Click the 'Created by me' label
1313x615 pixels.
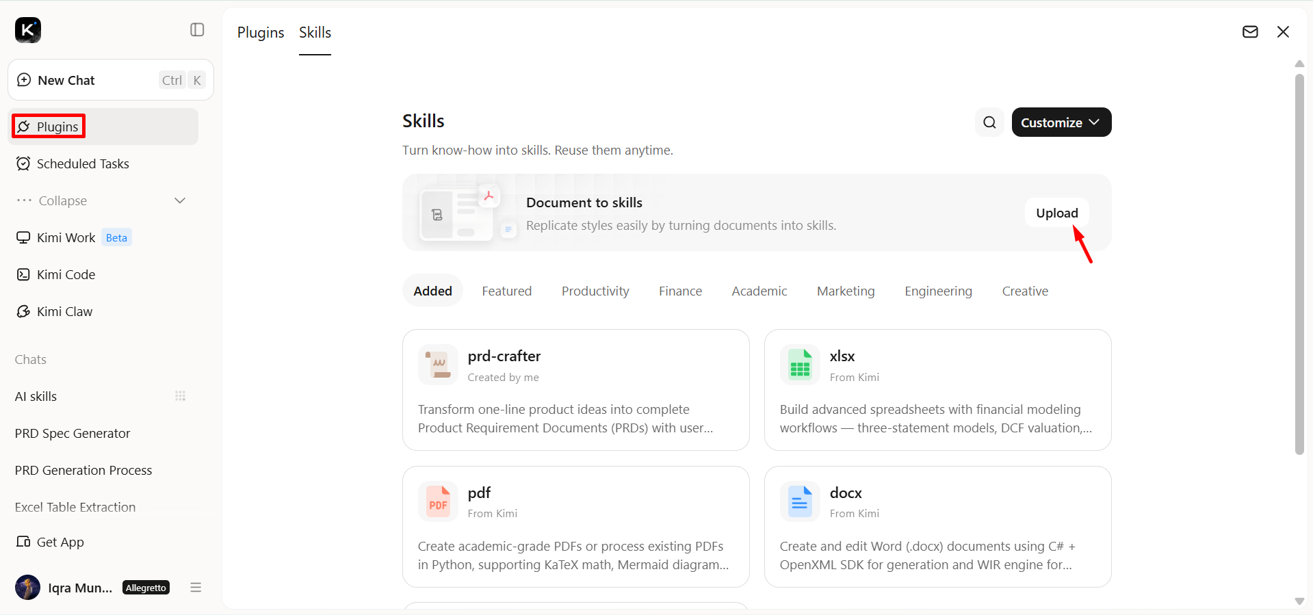[504, 377]
